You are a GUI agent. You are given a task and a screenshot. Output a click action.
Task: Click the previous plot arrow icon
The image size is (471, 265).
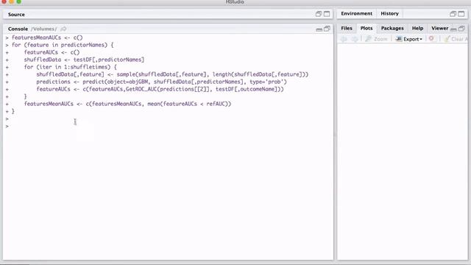[344, 39]
